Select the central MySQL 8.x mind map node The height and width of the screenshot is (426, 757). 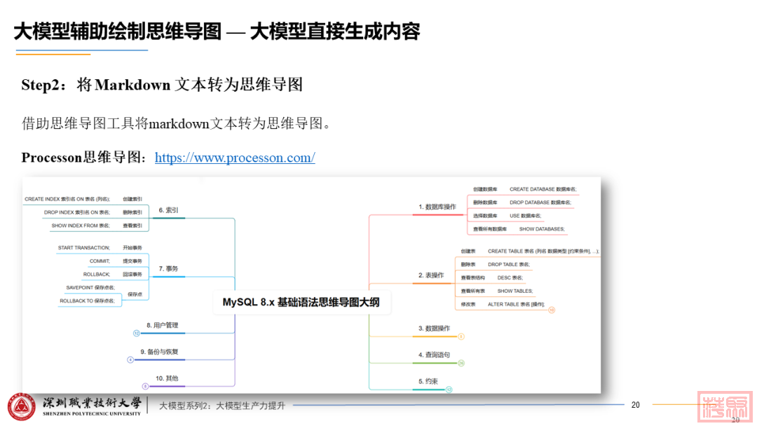click(x=301, y=303)
